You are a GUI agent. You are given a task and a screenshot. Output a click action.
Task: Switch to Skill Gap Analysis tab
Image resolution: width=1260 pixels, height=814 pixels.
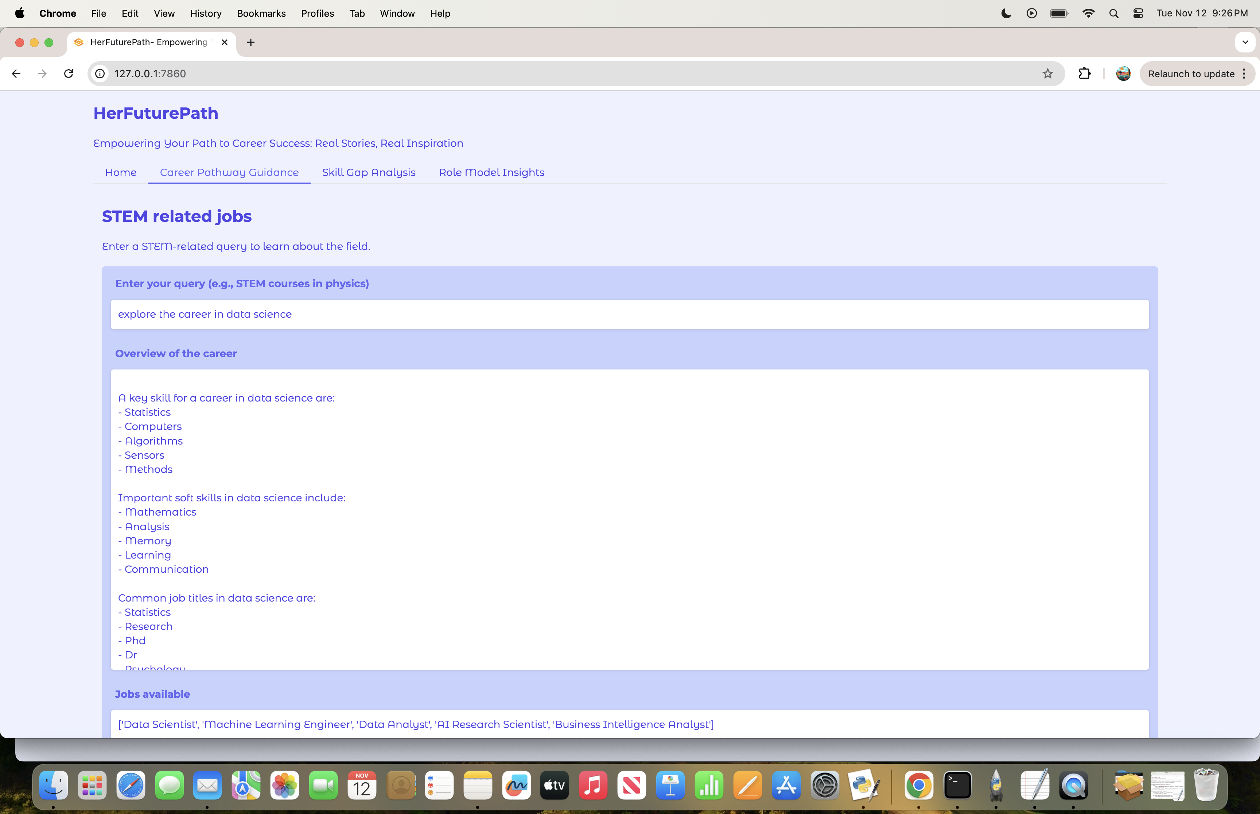(x=369, y=172)
